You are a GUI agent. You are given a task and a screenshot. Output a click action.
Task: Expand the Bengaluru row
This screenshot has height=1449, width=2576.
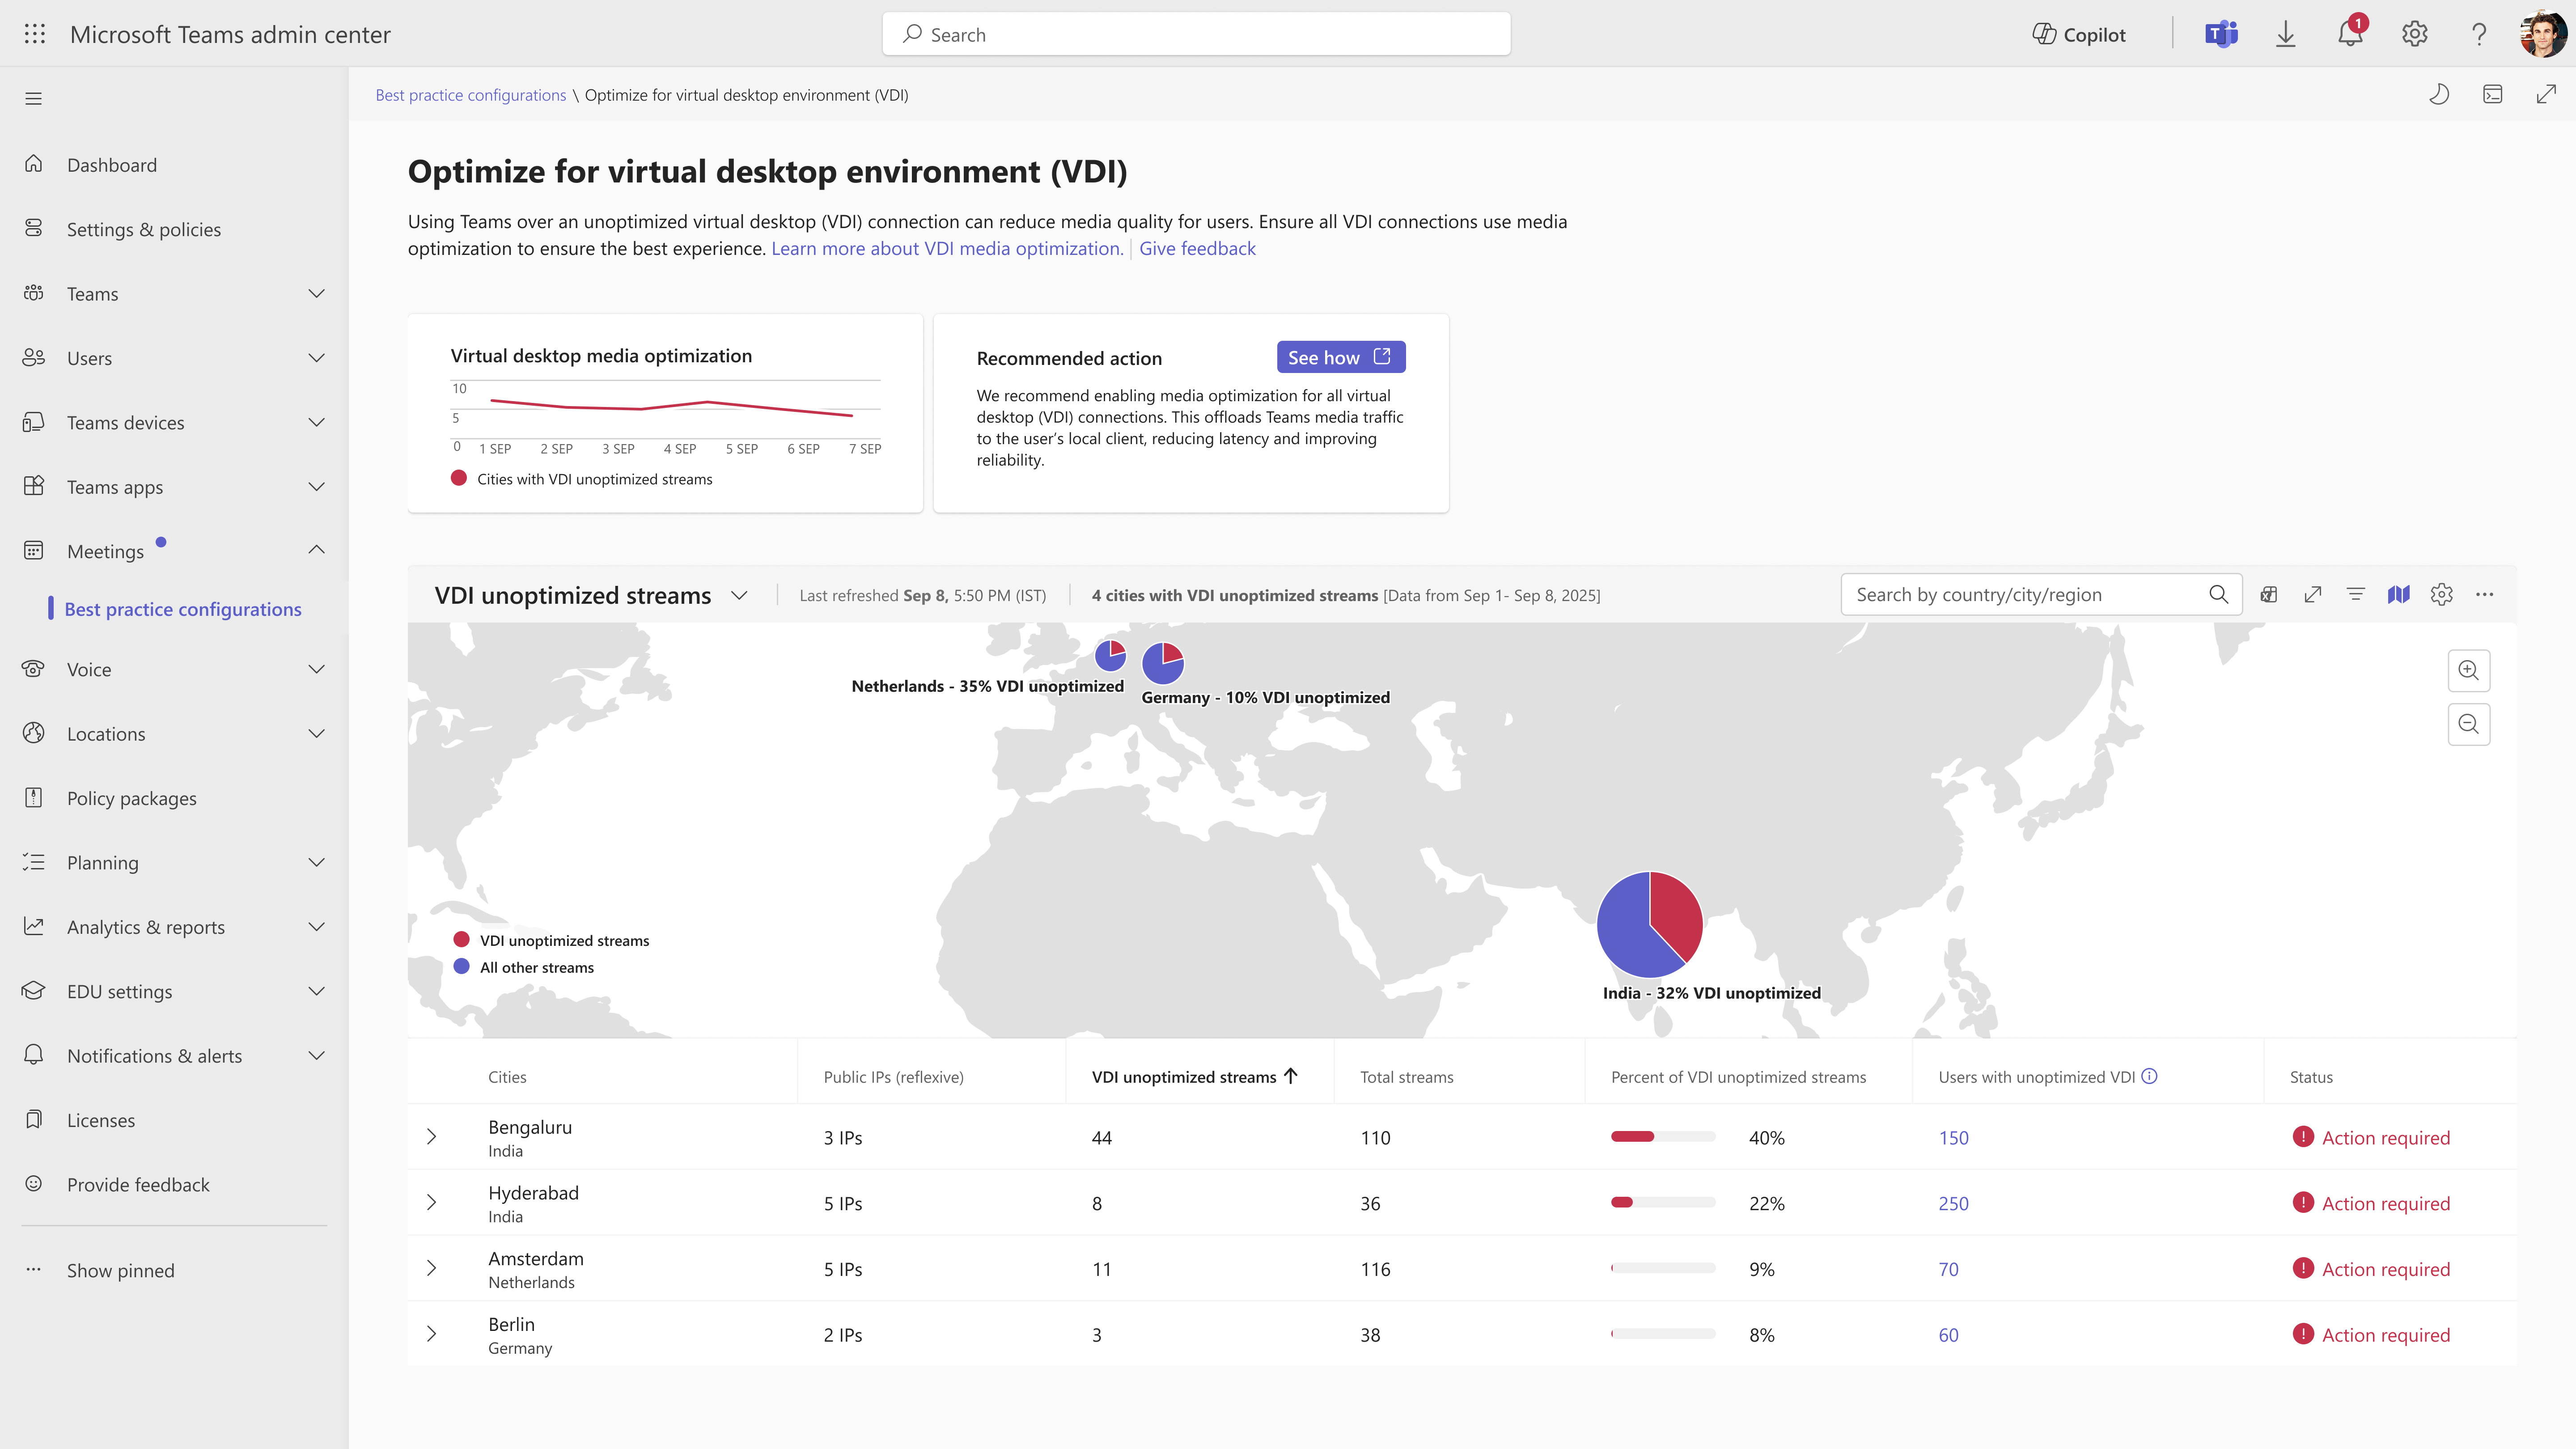[x=432, y=1137]
